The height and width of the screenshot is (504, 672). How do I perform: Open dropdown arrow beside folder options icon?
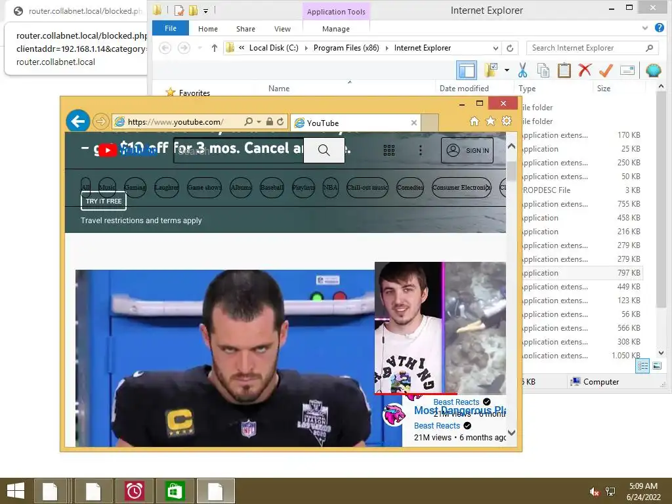coord(507,70)
